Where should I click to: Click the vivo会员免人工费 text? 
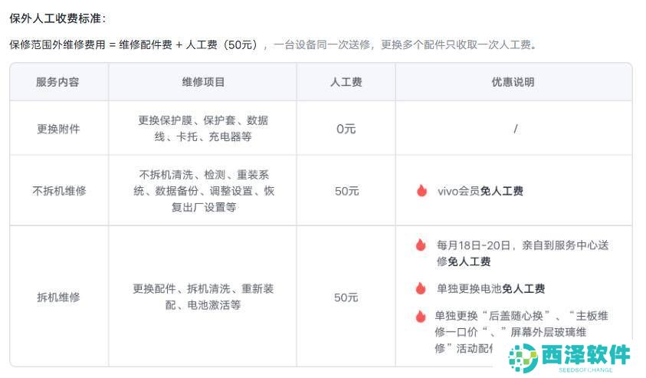[480, 191]
